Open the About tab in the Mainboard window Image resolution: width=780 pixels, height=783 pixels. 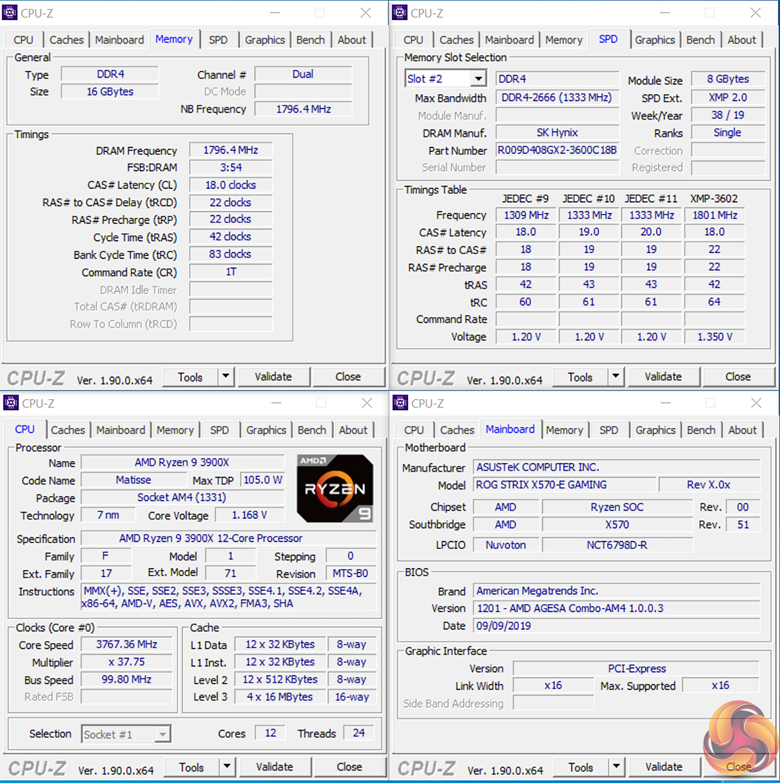point(742,430)
